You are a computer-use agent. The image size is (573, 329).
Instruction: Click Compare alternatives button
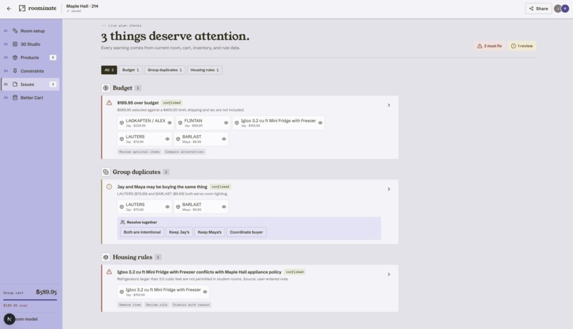coord(184,152)
